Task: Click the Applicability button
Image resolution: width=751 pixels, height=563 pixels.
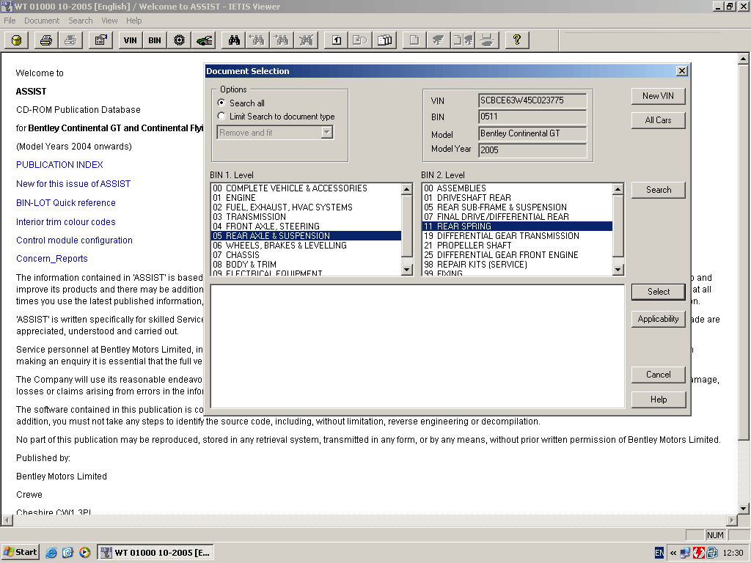Action: point(658,319)
